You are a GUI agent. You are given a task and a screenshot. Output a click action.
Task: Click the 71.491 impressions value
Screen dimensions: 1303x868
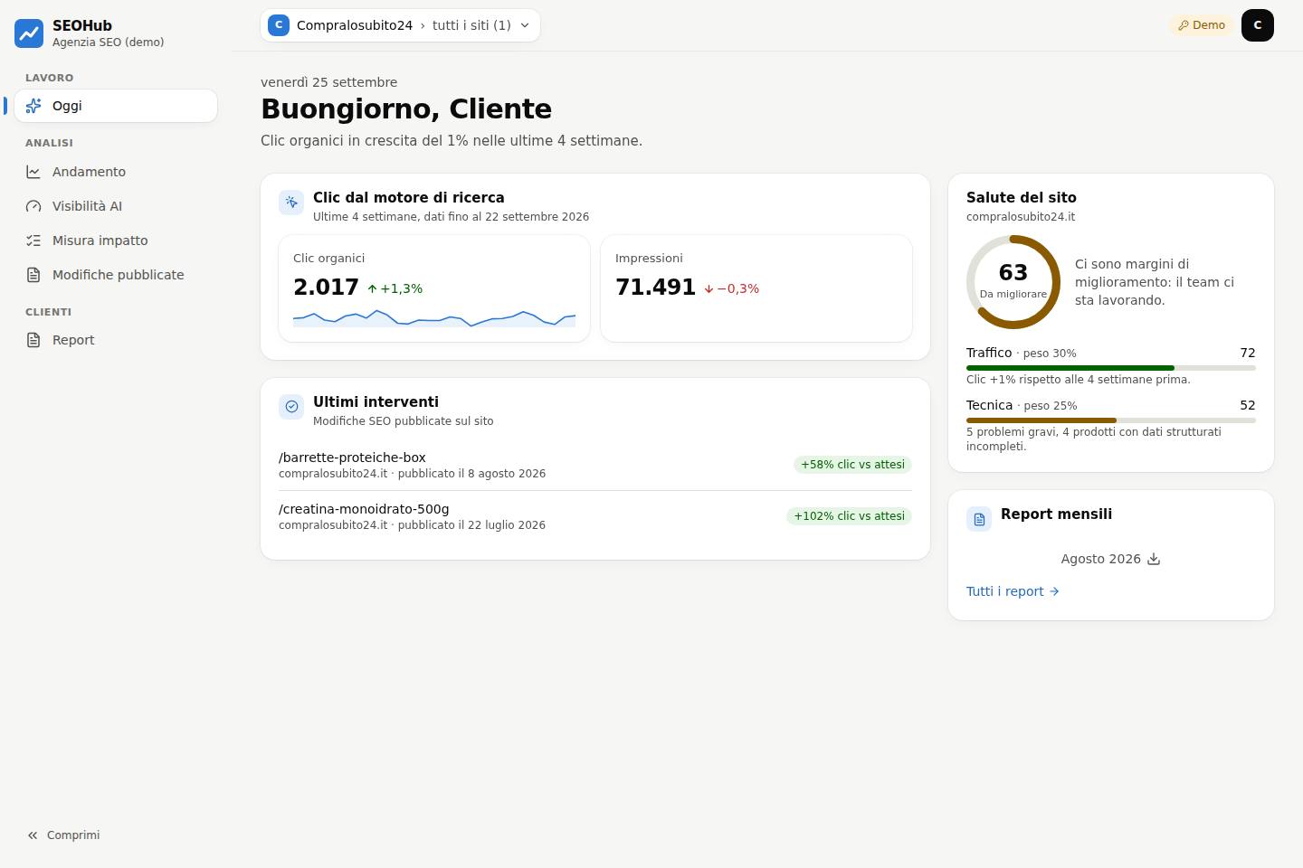(655, 288)
